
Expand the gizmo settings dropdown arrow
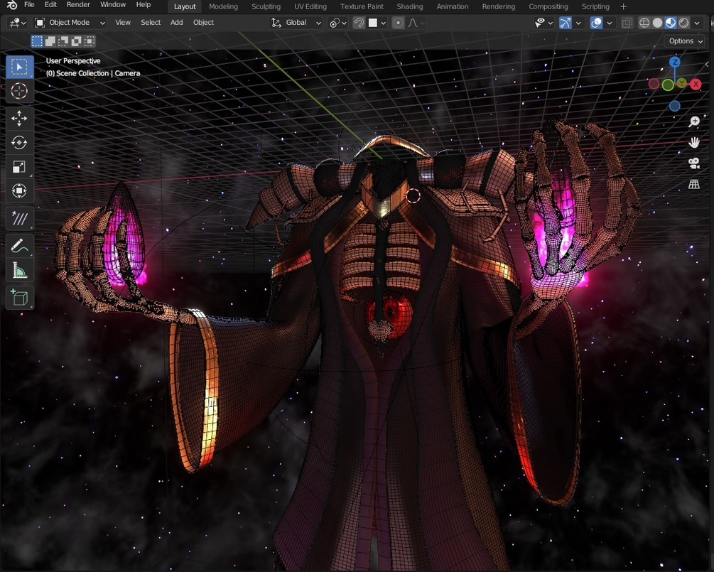point(578,22)
